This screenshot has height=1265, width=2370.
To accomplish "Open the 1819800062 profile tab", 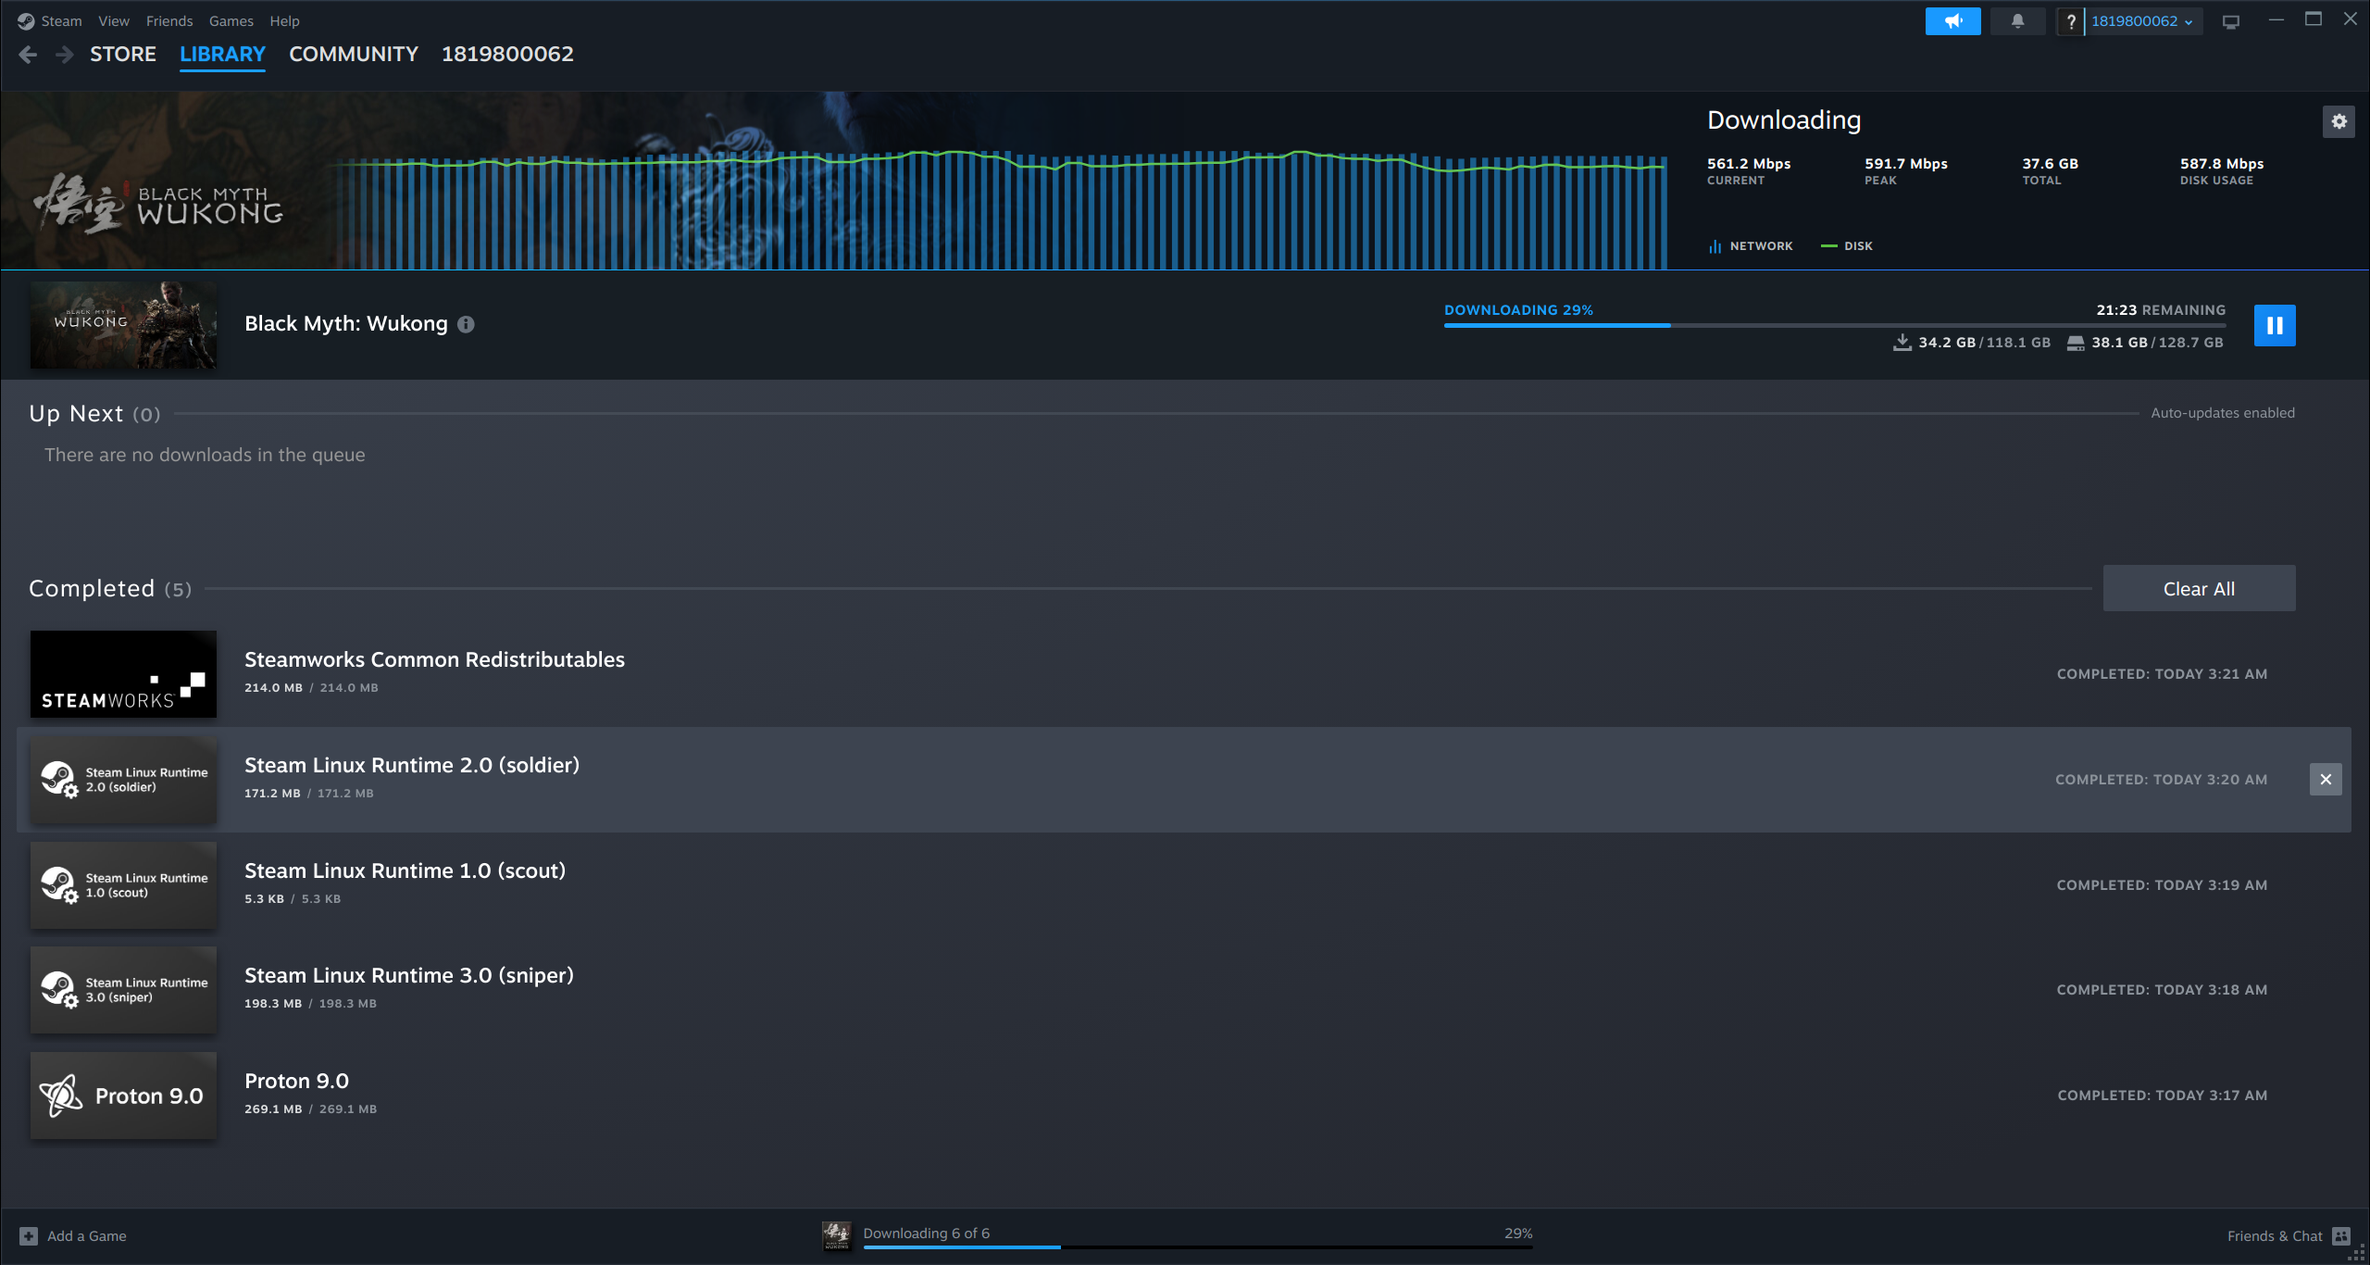I will [x=507, y=55].
